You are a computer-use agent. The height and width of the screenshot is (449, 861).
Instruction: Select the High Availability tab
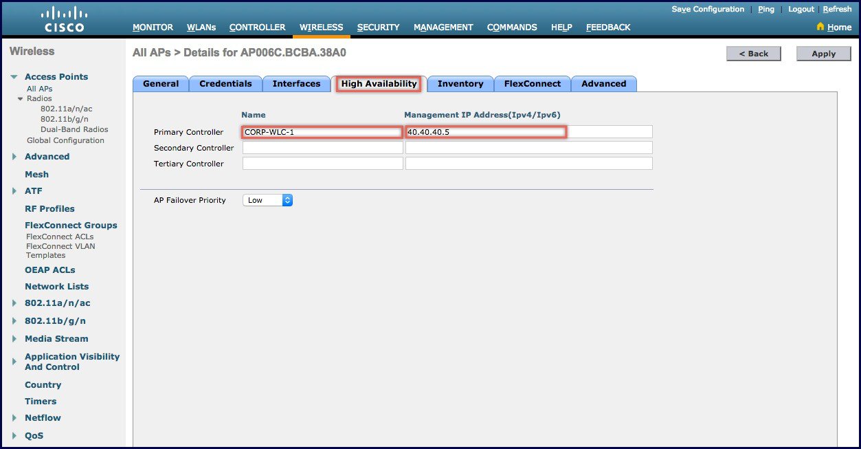click(379, 84)
